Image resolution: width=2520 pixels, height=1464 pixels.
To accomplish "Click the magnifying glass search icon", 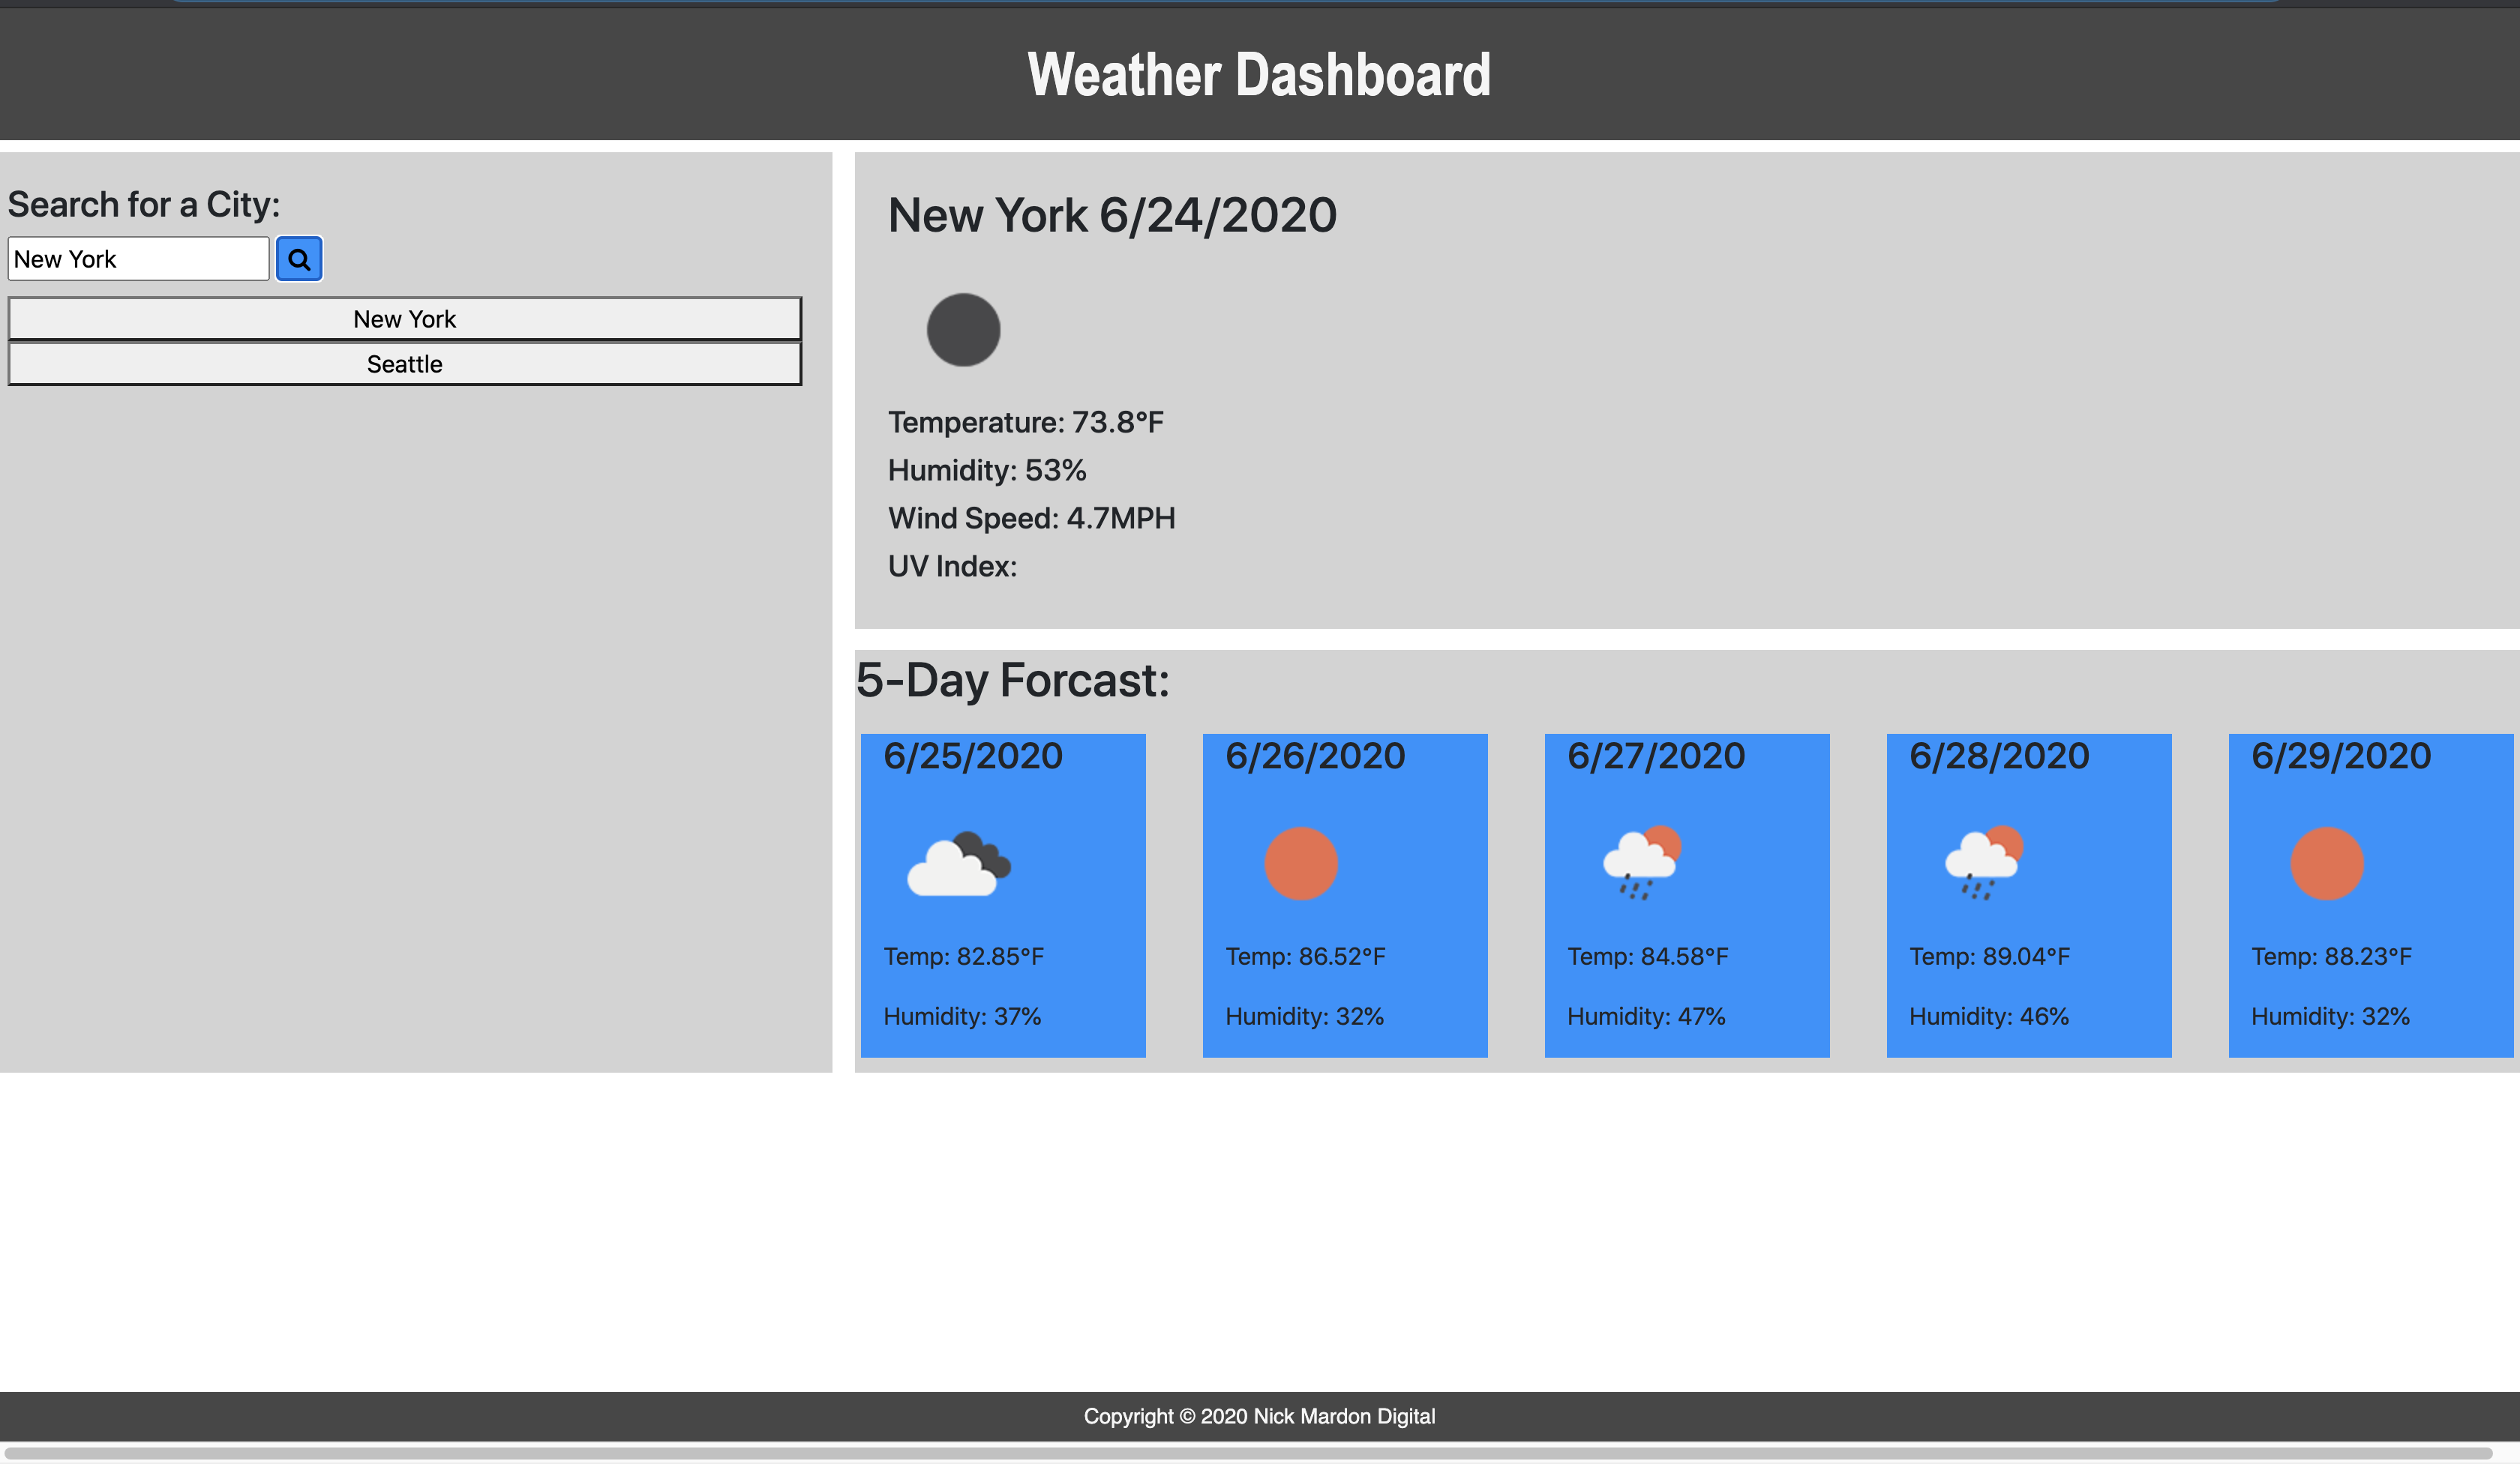I will pyautogui.click(x=298, y=259).
